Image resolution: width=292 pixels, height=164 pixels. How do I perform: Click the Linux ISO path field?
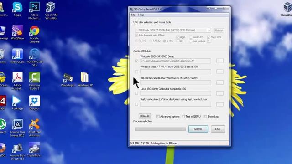(176, 93)
